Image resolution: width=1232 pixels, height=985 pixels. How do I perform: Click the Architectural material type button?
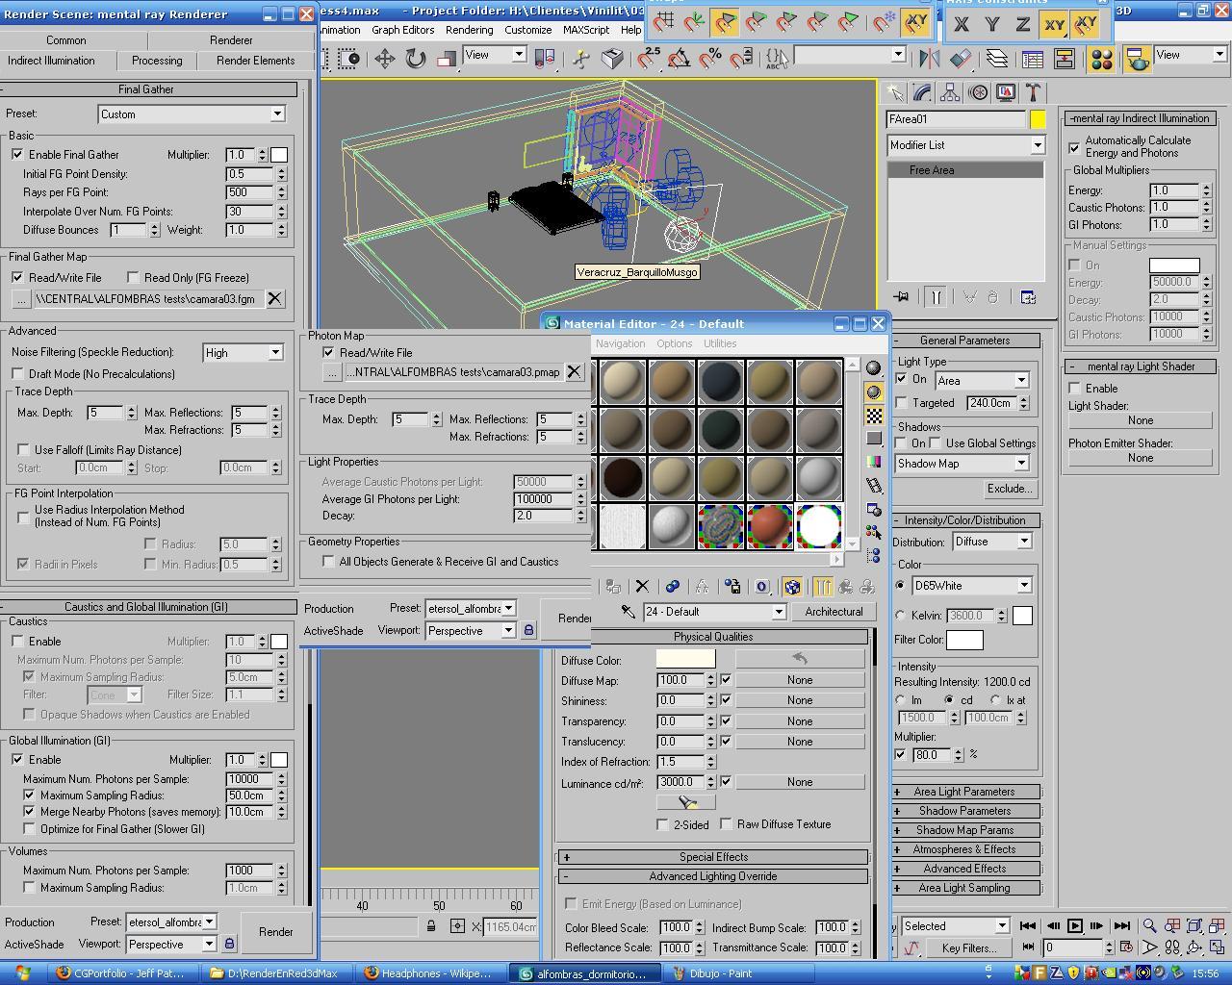coord(834,612)
